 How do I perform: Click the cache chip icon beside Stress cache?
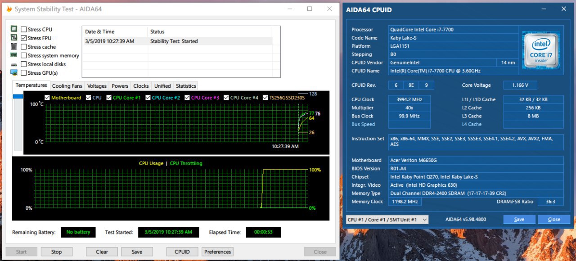pyautogui.click(x=13, y=46)
